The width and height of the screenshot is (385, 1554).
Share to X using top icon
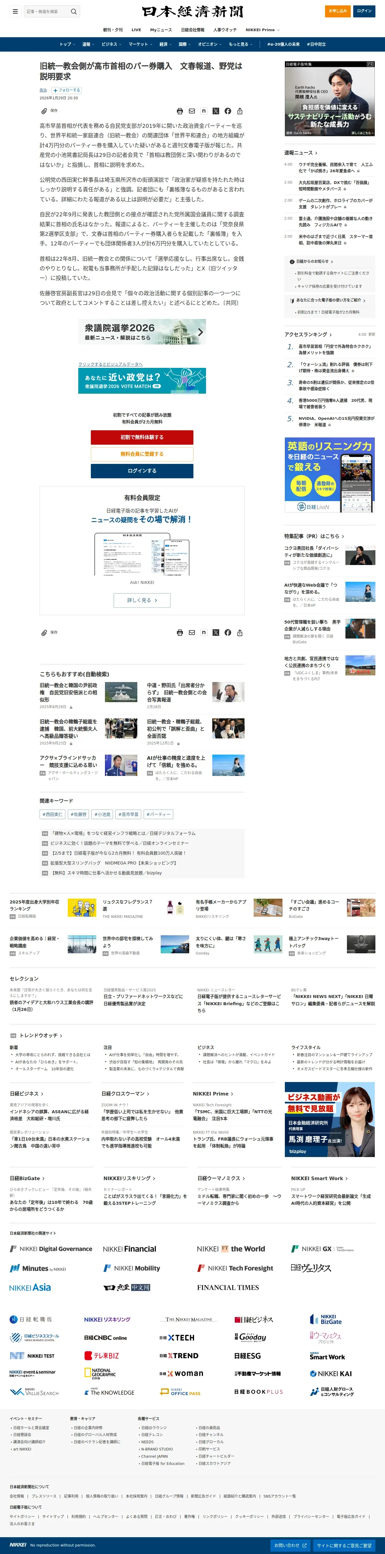click(x=216, y=111)
